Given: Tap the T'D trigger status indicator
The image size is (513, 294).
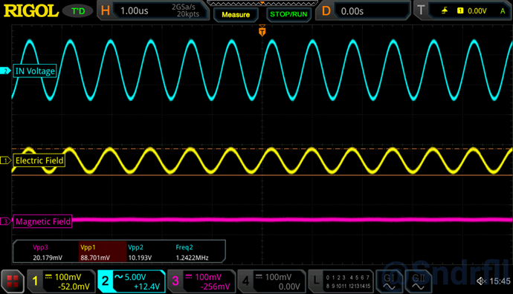Looking at the screenshot, I should pos(78,11).
